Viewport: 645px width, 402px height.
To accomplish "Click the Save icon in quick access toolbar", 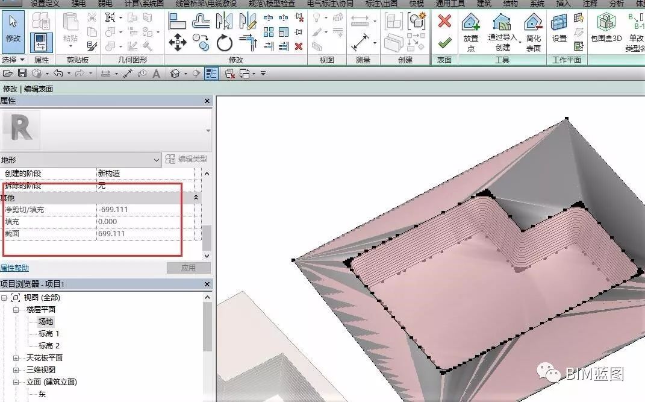I will tap(22, 74).
